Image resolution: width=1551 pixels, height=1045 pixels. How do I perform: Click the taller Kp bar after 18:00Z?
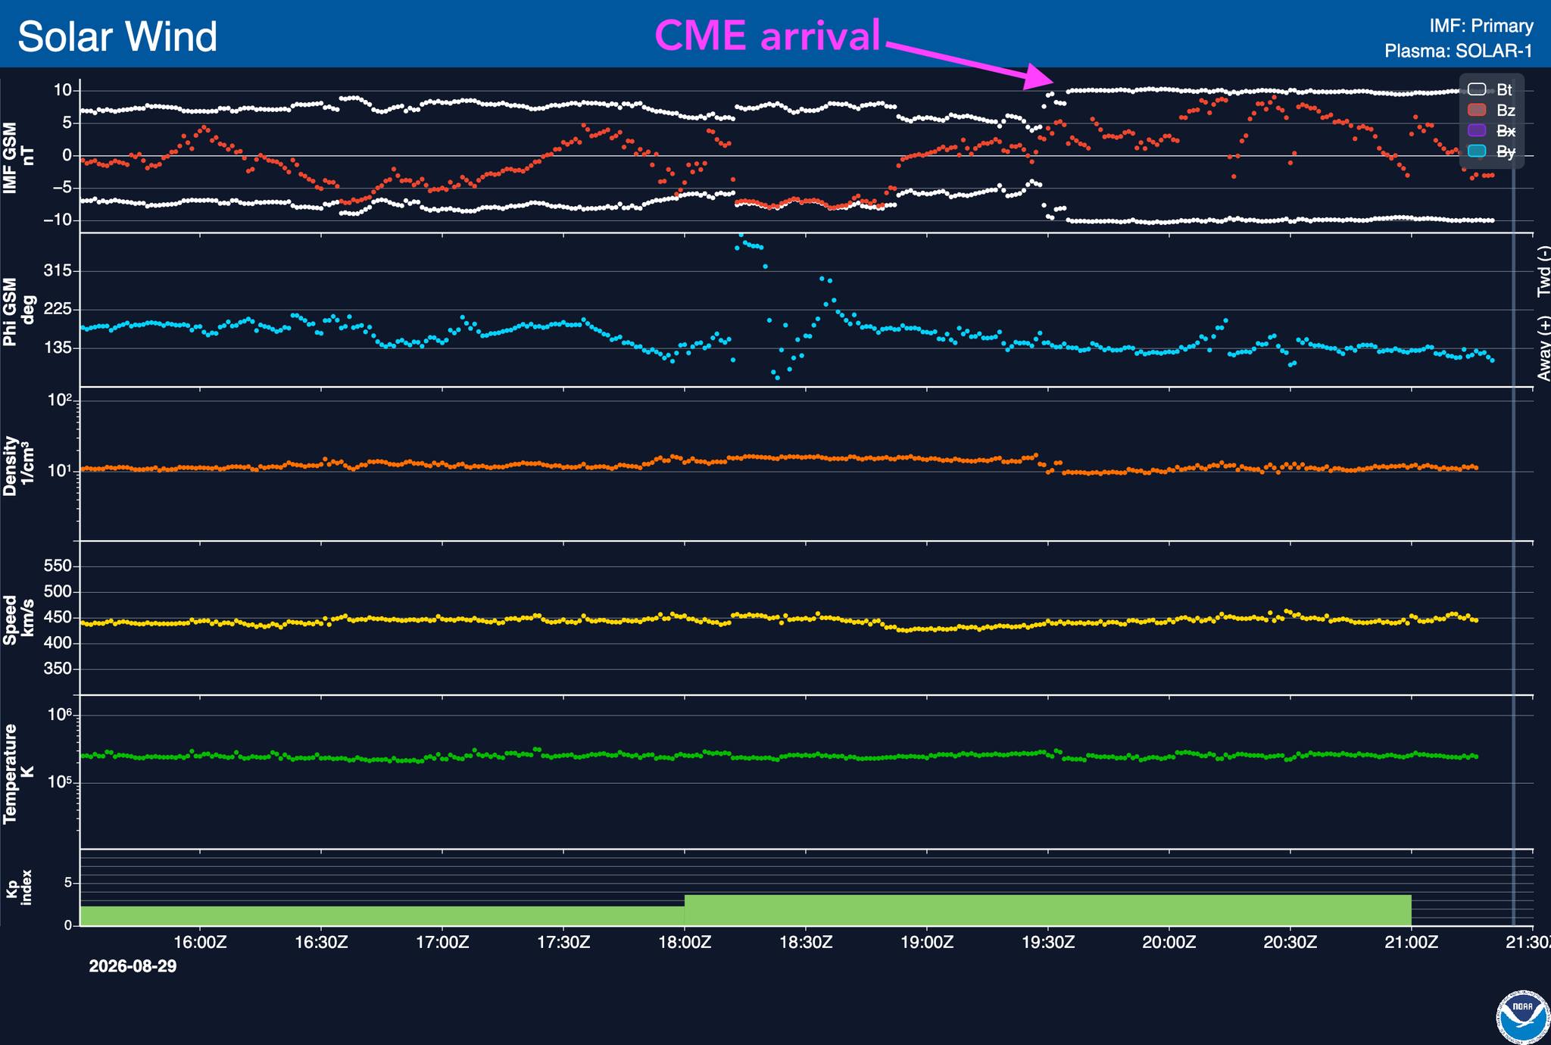coord(1047,910)
